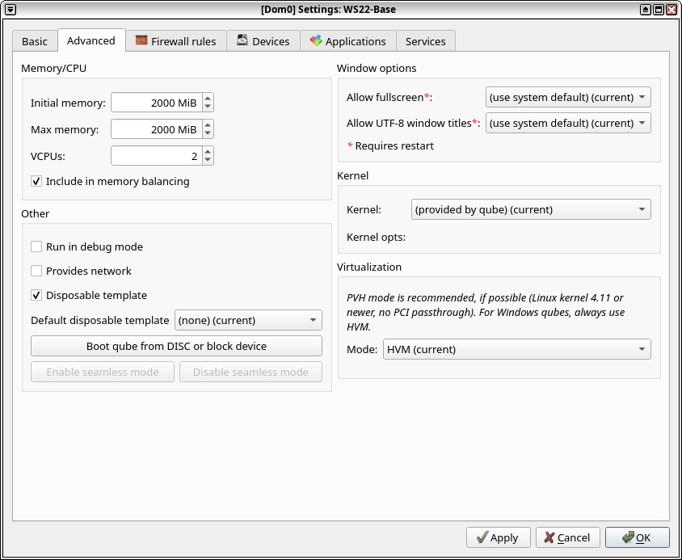
Task: Click the Memory/CPU section heading
Action: click(x=54, y=69)
